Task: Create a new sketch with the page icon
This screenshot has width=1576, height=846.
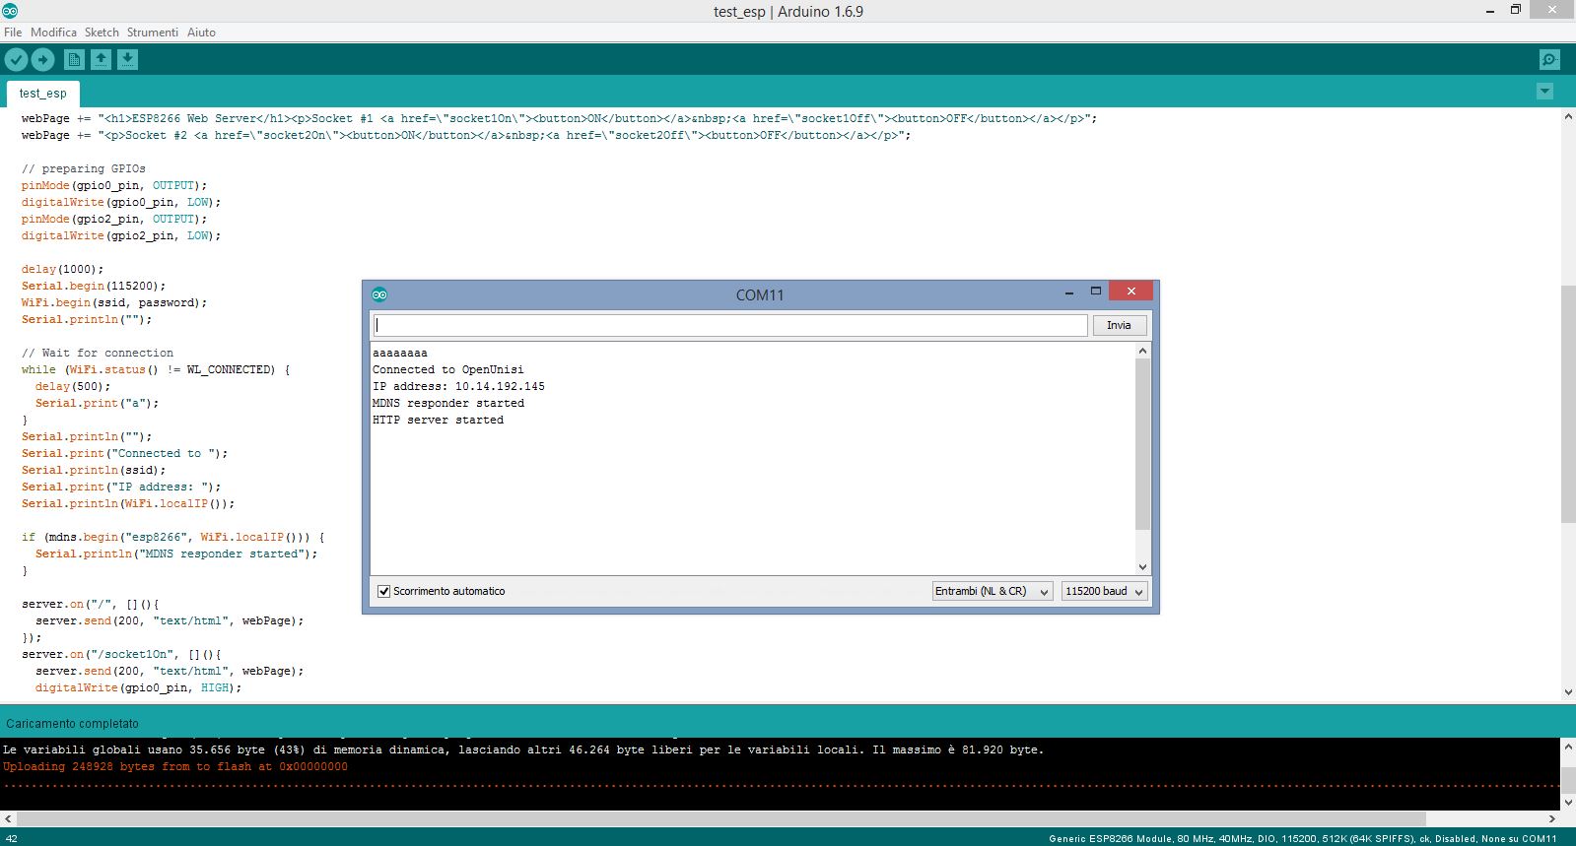Action: (74, 60)
